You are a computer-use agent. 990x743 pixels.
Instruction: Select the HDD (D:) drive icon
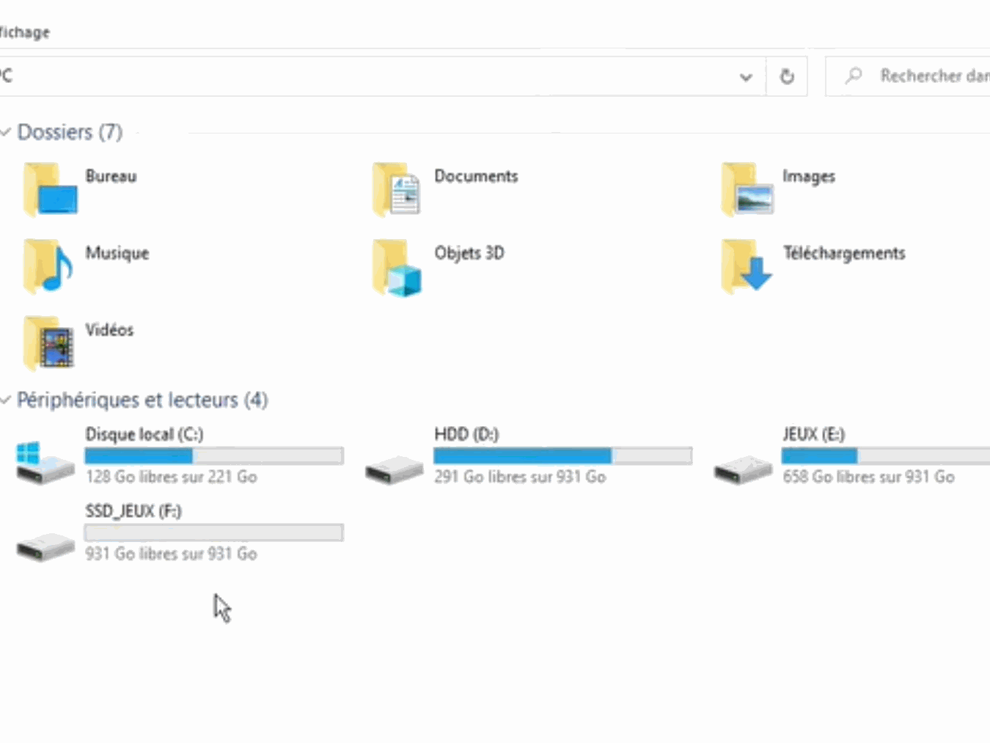tap(394, 469)
